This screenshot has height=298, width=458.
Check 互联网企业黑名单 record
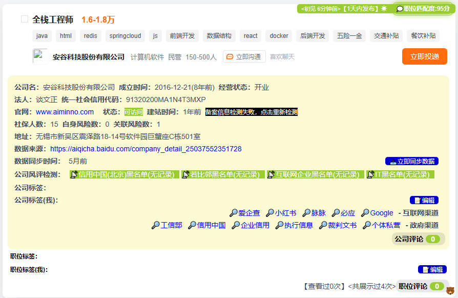click(313, 174)
